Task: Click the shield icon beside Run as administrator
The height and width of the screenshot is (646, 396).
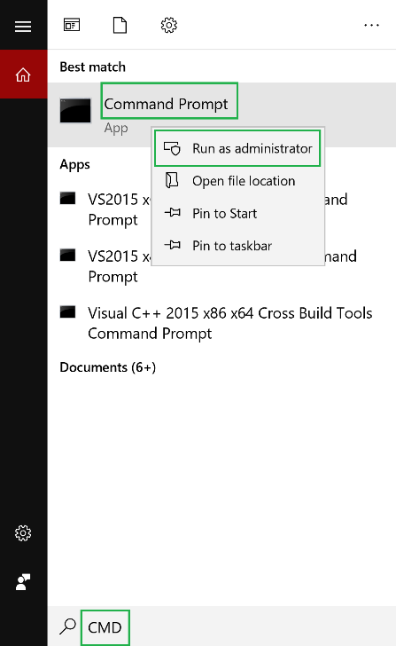Action: (172, 148)
